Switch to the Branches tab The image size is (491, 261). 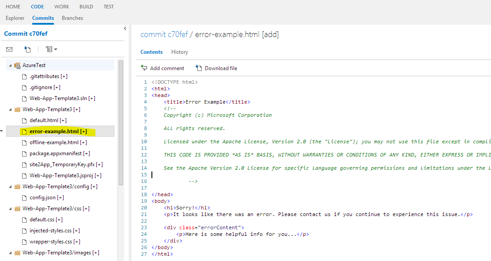pos(72,18)
